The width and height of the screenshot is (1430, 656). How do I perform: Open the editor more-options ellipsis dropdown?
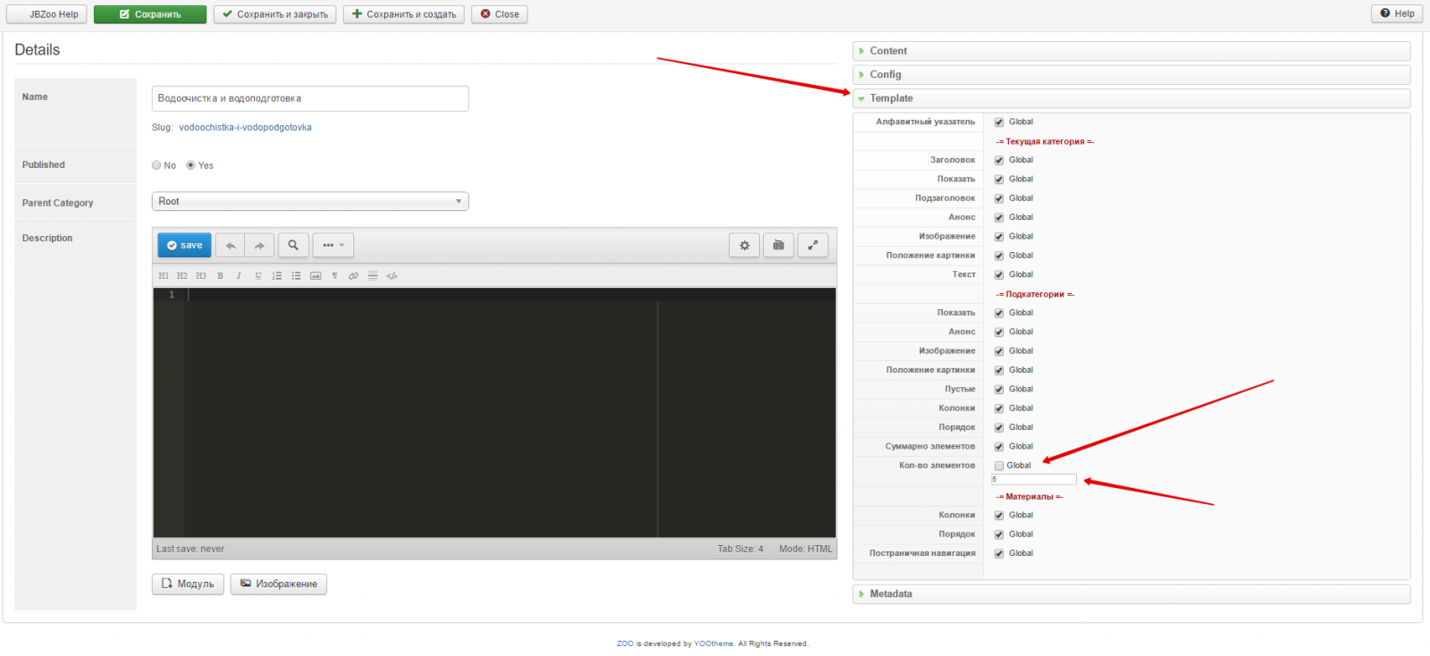(x=333, y=245)
